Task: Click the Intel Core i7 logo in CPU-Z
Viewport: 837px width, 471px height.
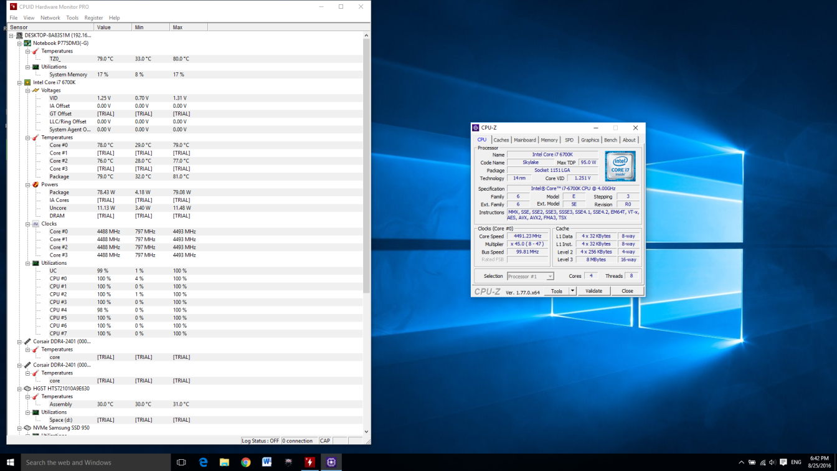Action: pyautogui.click(x=620, y=166)
